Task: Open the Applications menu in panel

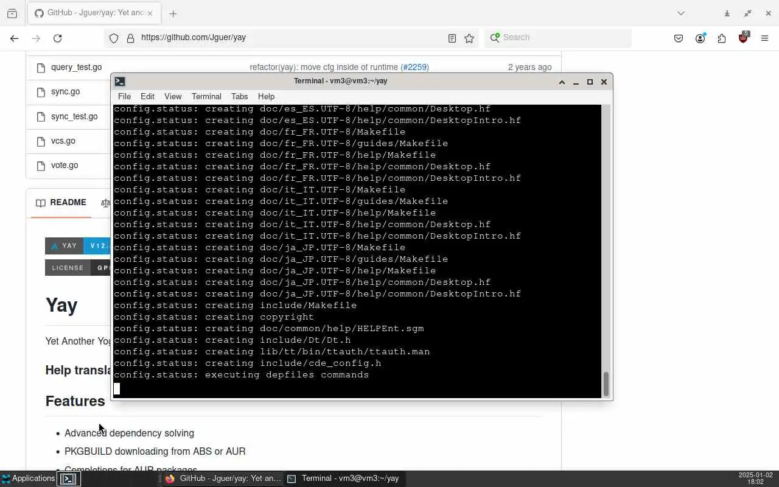Action: coord(28,478)
